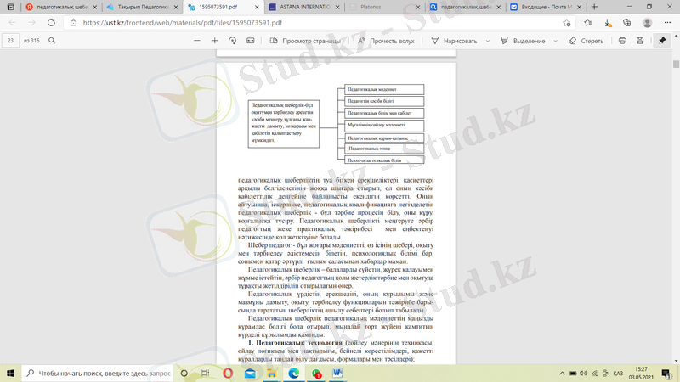Open browser Settings and more menu
The width and height of the screenshot is (680, 382).
[667, 23]
